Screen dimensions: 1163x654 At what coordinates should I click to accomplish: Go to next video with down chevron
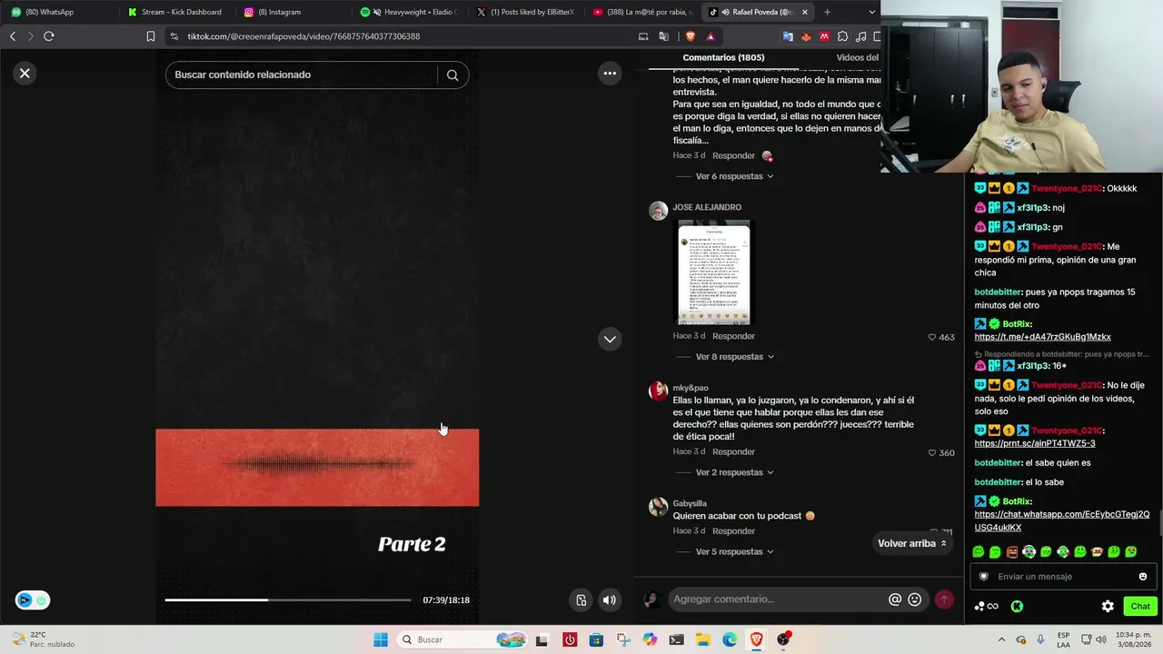pyautogui.click(x=610, y=339)
